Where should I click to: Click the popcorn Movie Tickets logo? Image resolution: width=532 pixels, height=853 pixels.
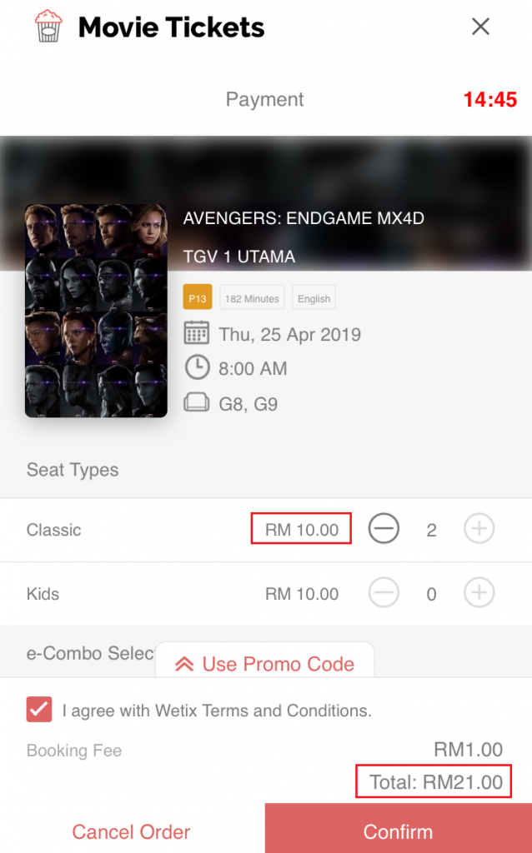(x=48, y=27)
